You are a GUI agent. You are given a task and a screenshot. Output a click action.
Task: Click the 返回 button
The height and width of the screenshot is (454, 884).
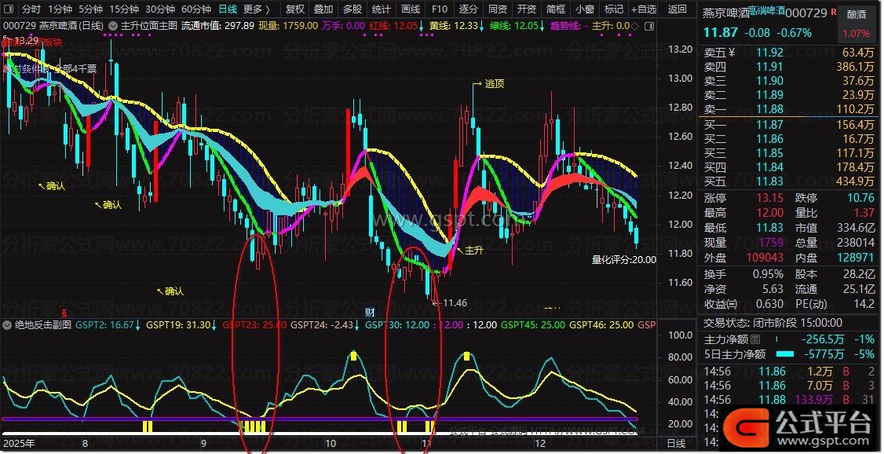[677, 9]
